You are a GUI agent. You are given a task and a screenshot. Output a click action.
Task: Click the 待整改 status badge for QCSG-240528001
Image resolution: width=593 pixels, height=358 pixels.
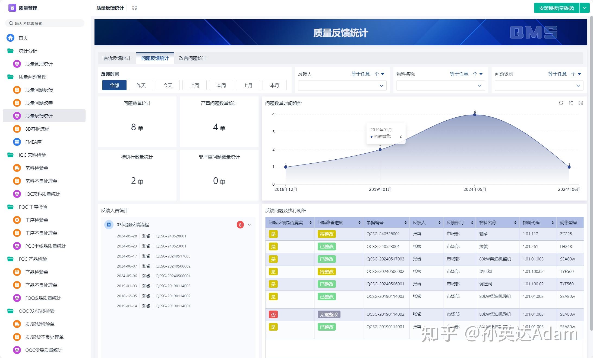pyautogui.click(x=327, y=234)
